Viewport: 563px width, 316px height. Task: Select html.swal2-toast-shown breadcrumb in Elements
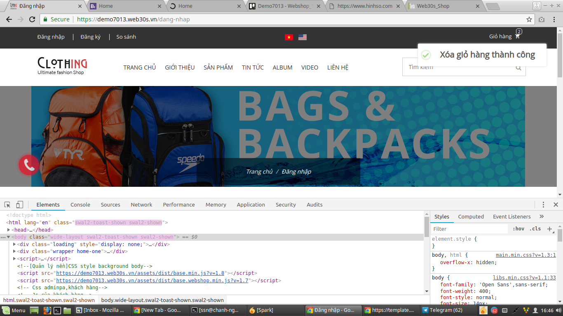(49, 300)
